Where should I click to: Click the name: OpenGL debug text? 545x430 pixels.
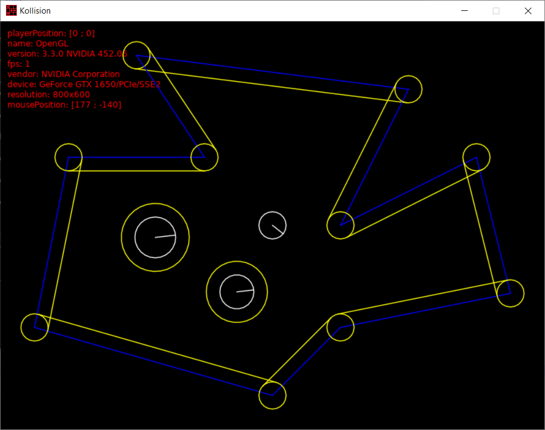click(x=38, y=44)
